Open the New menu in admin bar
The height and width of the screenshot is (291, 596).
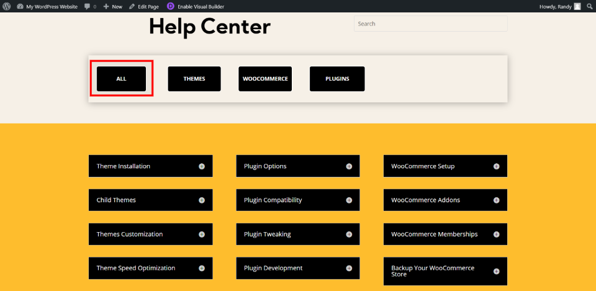[113, 7]
